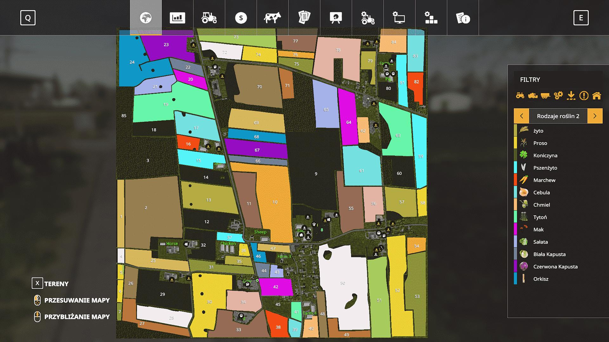The height and width of the screenshot is (342, 609).
Task: Select the Marchew crop color entry
Action: click(544, 180)
